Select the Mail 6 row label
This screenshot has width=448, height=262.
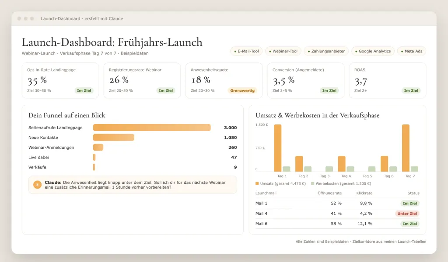click(x=261, y=224)
